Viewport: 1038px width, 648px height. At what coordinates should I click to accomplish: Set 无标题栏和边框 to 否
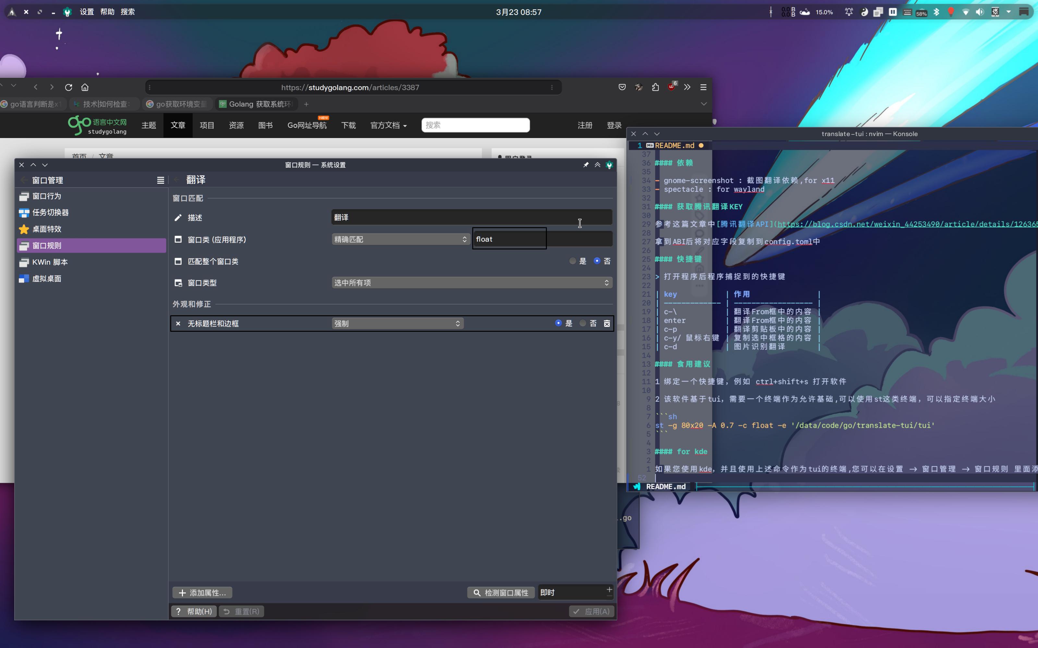[588, 324]
